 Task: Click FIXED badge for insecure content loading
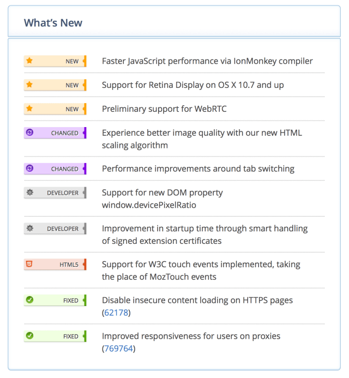(x=70, y=301)
